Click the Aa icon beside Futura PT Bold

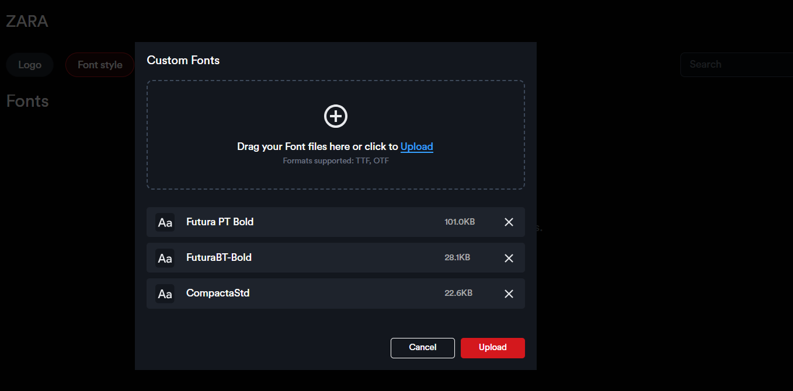point(165,222)
